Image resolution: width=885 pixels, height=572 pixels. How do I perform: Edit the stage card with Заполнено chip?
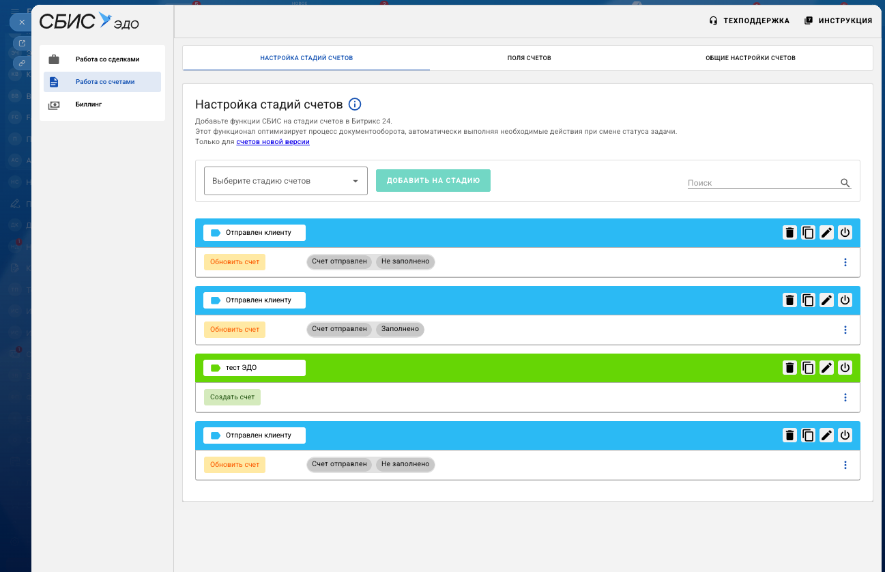pos(826,300)
